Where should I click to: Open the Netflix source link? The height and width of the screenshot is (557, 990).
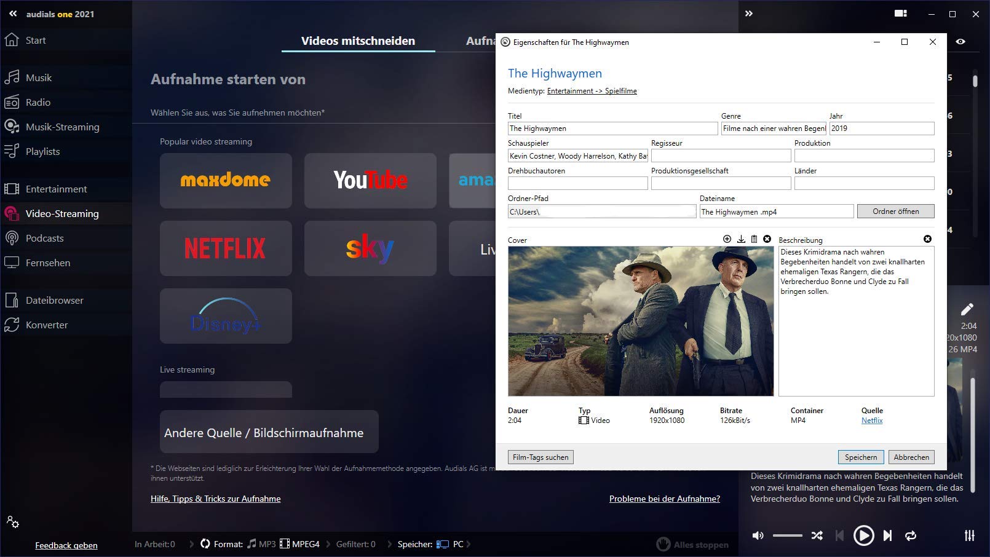pos(872,421)
